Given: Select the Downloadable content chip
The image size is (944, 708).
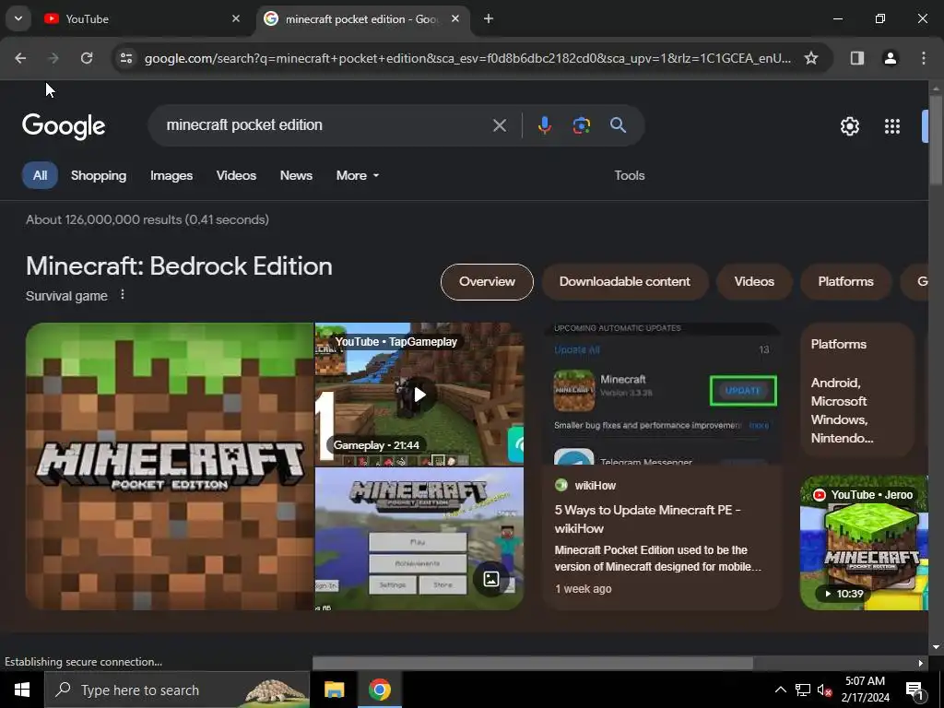Looking at the screenshot, I should (624, 282).
